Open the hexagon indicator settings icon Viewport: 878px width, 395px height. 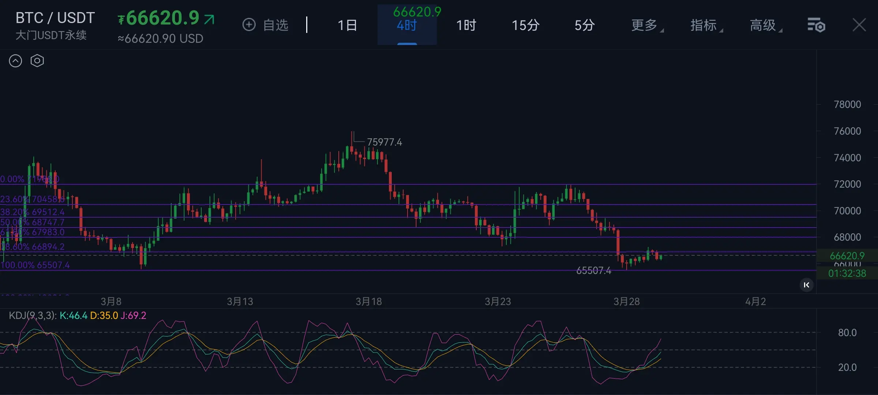pyautogui.click(x=37, y=61)
